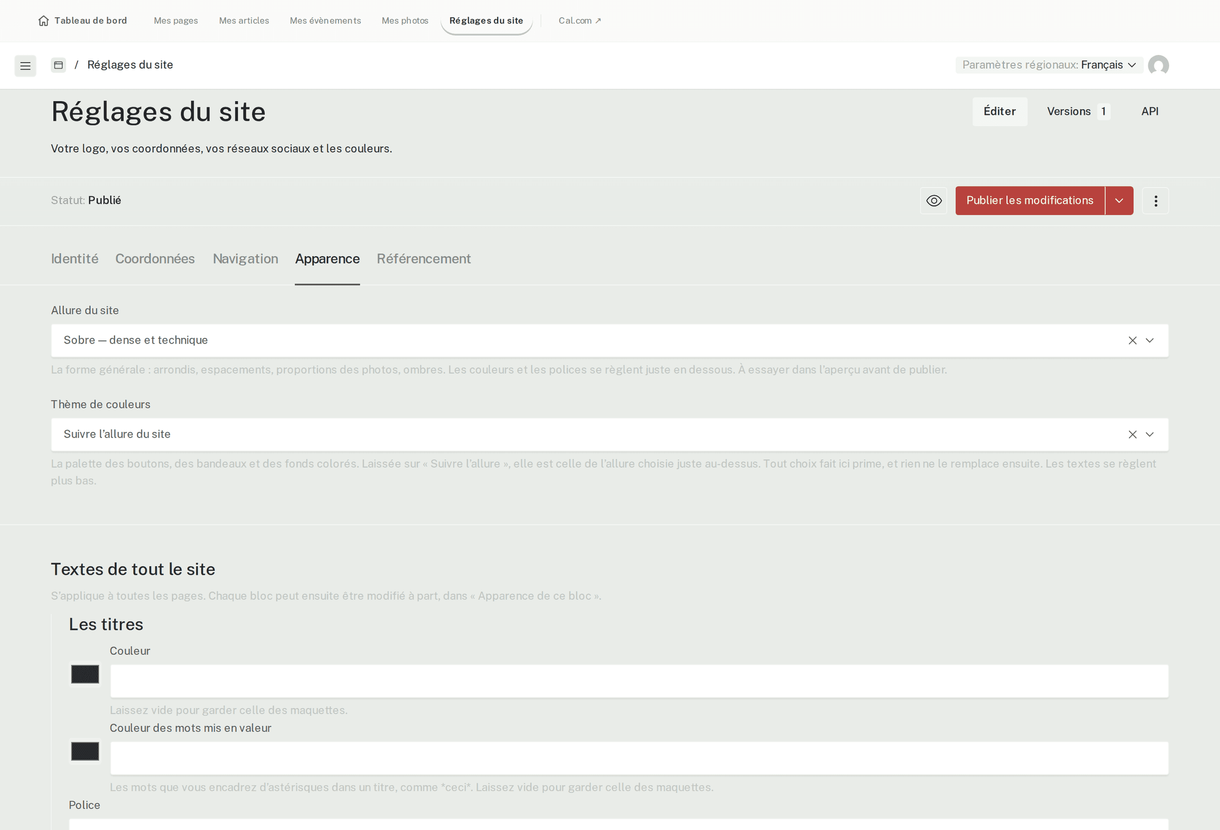Expand the Allure du site dropdown

(1150, 341)
